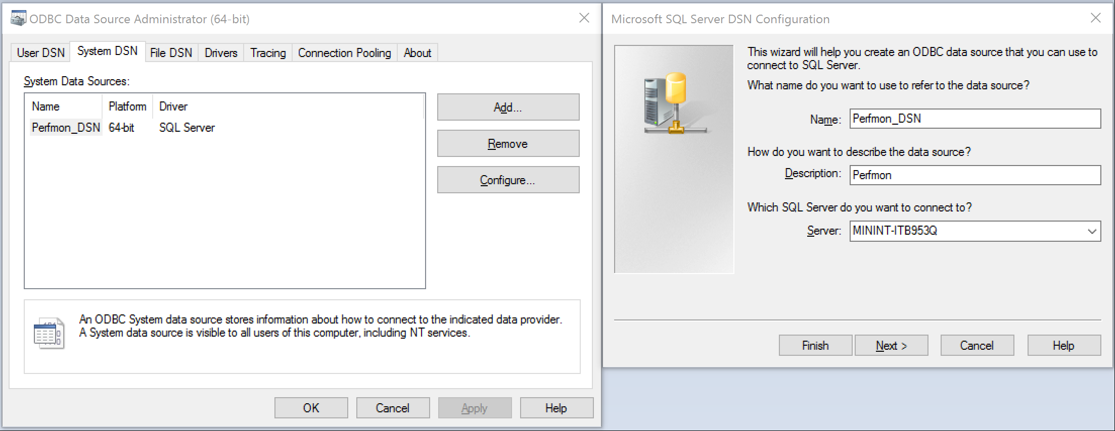This screenshot has width=1115, height=431.
Task: Click the Description field containing Perfmon
Action: click(x=975, y=175)
